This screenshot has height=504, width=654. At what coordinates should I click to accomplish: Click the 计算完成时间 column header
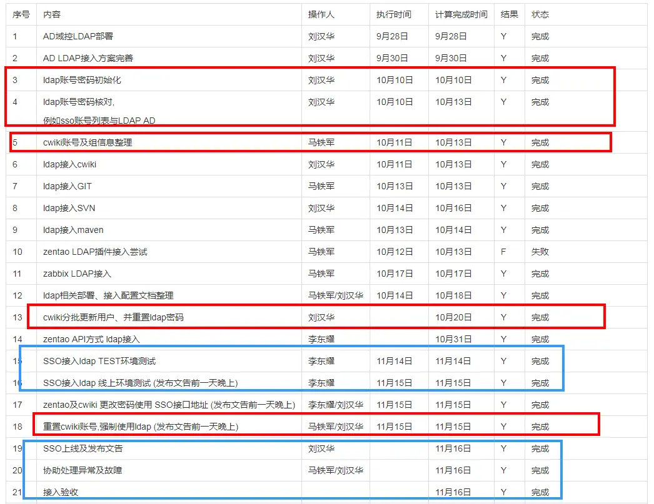461,14
